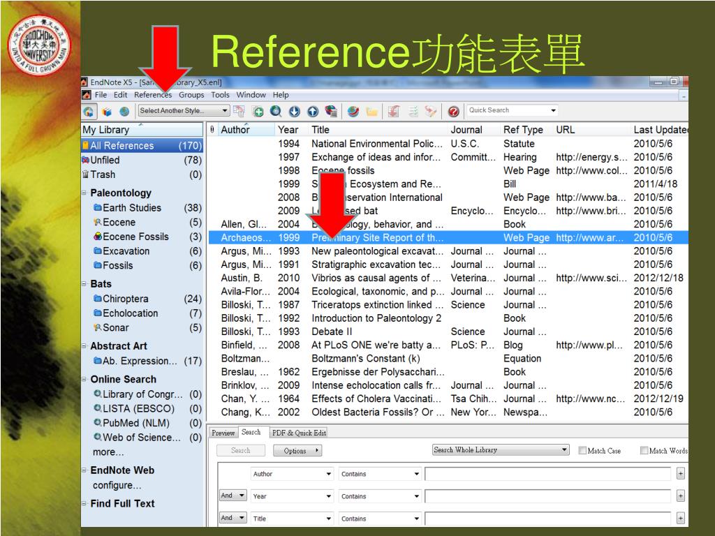Click the Open File folder toolbar icon

coord(371,111)
